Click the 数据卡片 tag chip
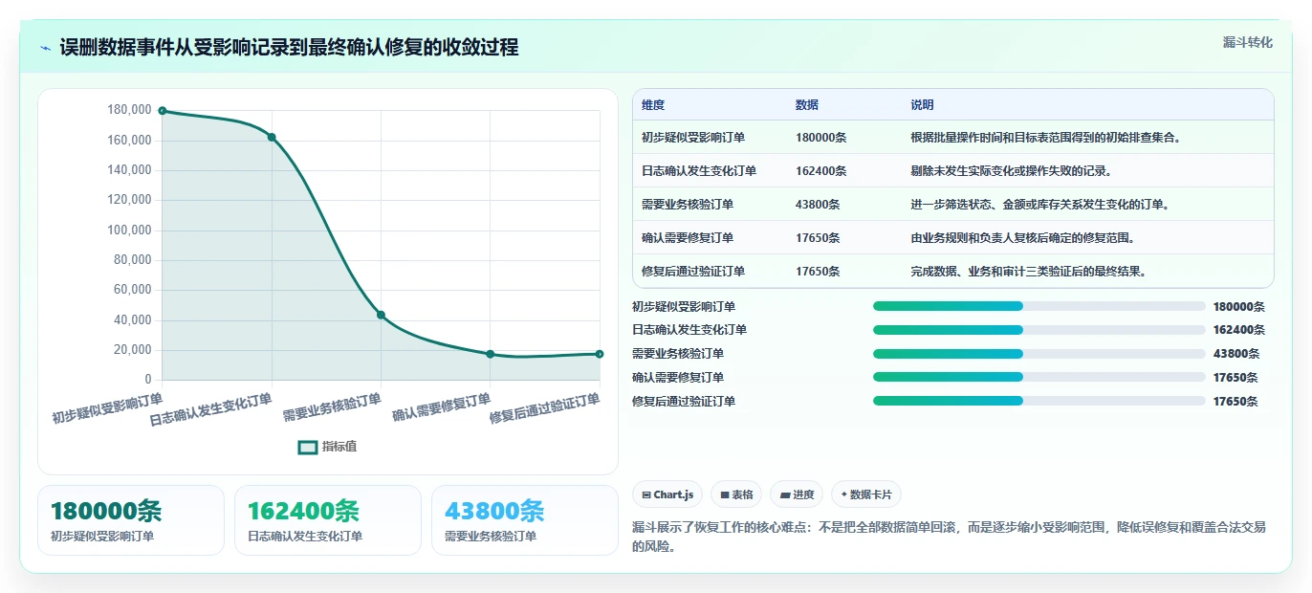The height and width of the screenshot is (593, 1312). coord(865,494)
